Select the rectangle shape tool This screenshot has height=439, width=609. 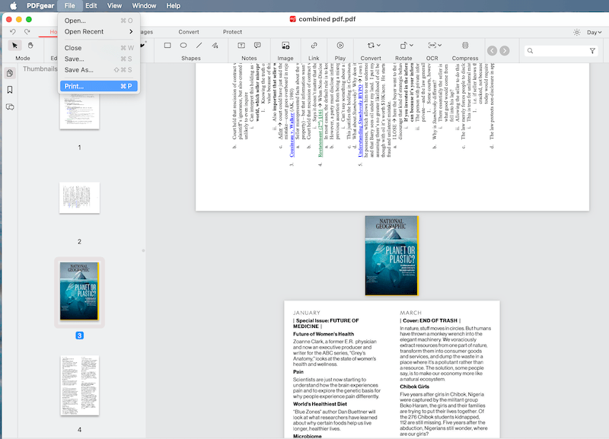point(167,46)
